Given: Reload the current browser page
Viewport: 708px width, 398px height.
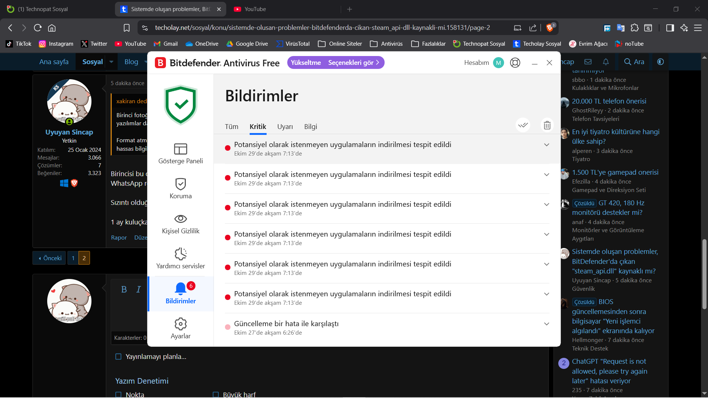Looking at the screenshot, I should point(38,28).
